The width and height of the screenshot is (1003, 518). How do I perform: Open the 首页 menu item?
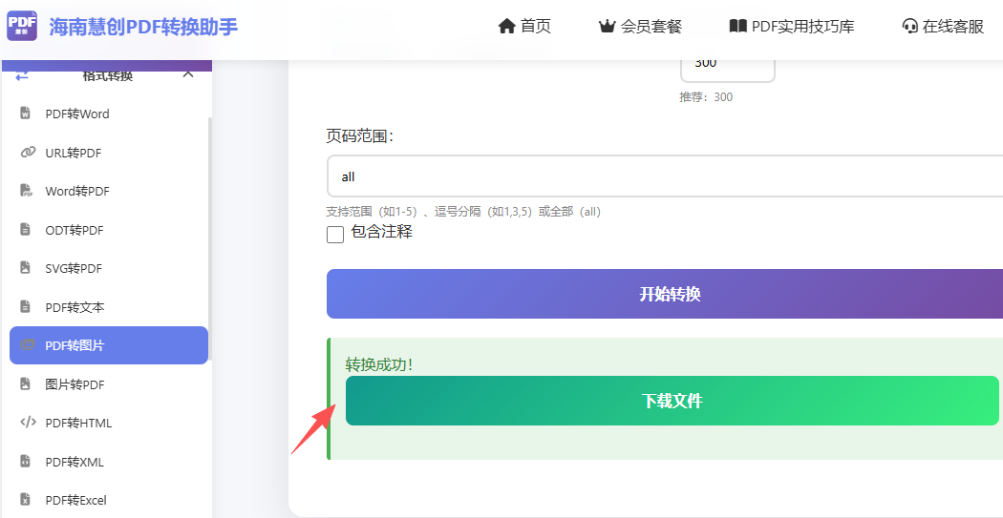[x=524, y=26]
